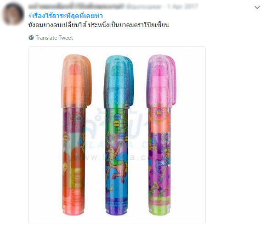
Task: Click the orange glitter pen cap
Action: coord(76,81)
